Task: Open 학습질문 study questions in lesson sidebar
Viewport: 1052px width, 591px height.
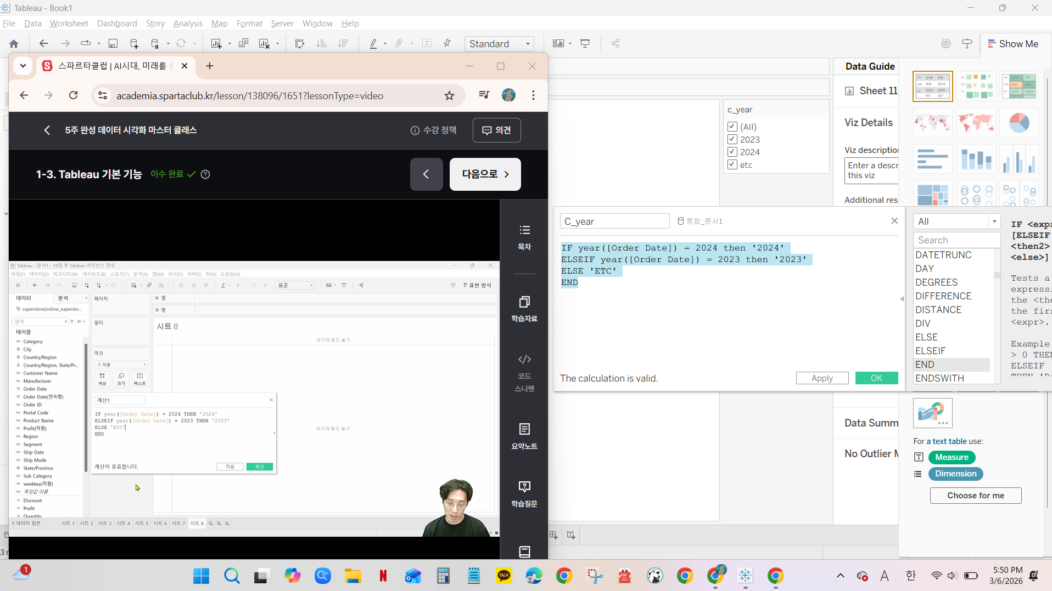Action: coord(524,494)
